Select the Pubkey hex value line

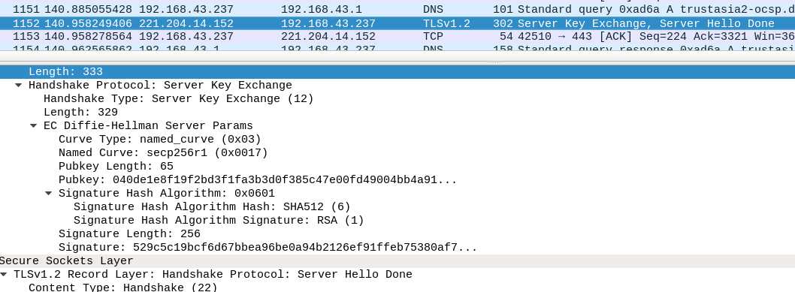click(x=258, y=179)
